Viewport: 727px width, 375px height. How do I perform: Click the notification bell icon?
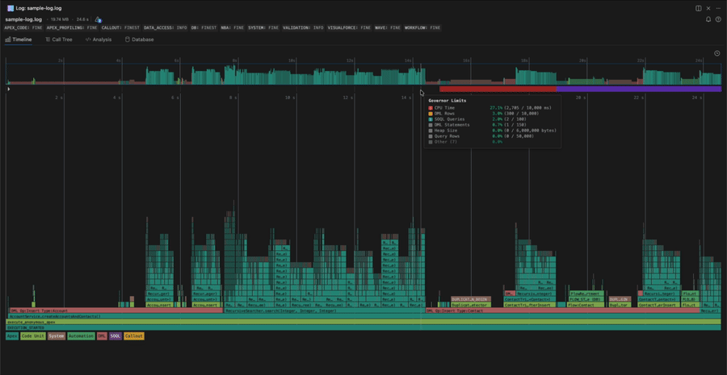(x=708, y=19)
